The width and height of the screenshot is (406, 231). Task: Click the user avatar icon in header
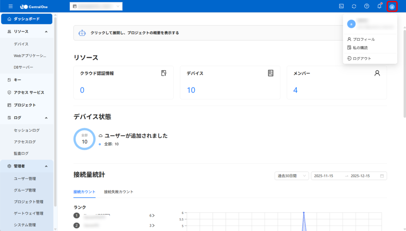tap(392, 6)
